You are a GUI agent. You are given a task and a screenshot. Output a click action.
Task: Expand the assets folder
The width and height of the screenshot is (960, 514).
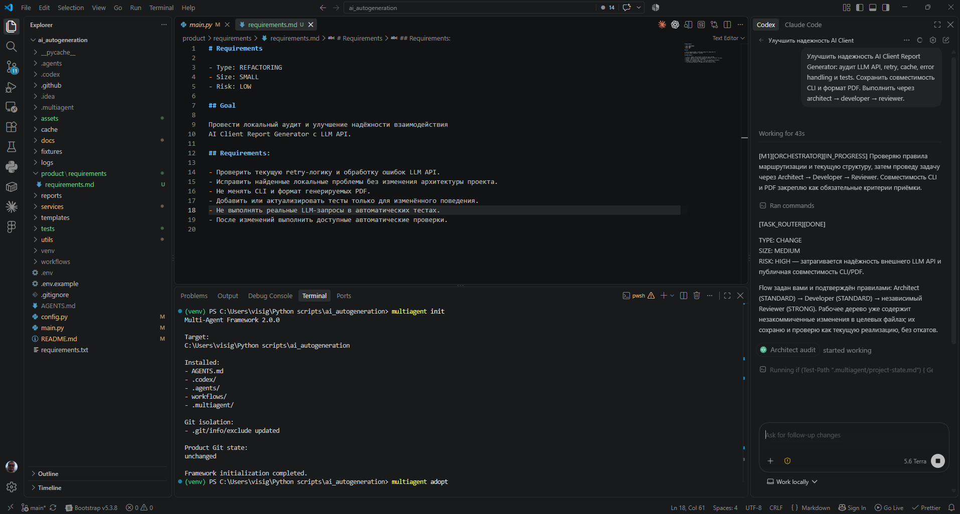click(50, 118)
